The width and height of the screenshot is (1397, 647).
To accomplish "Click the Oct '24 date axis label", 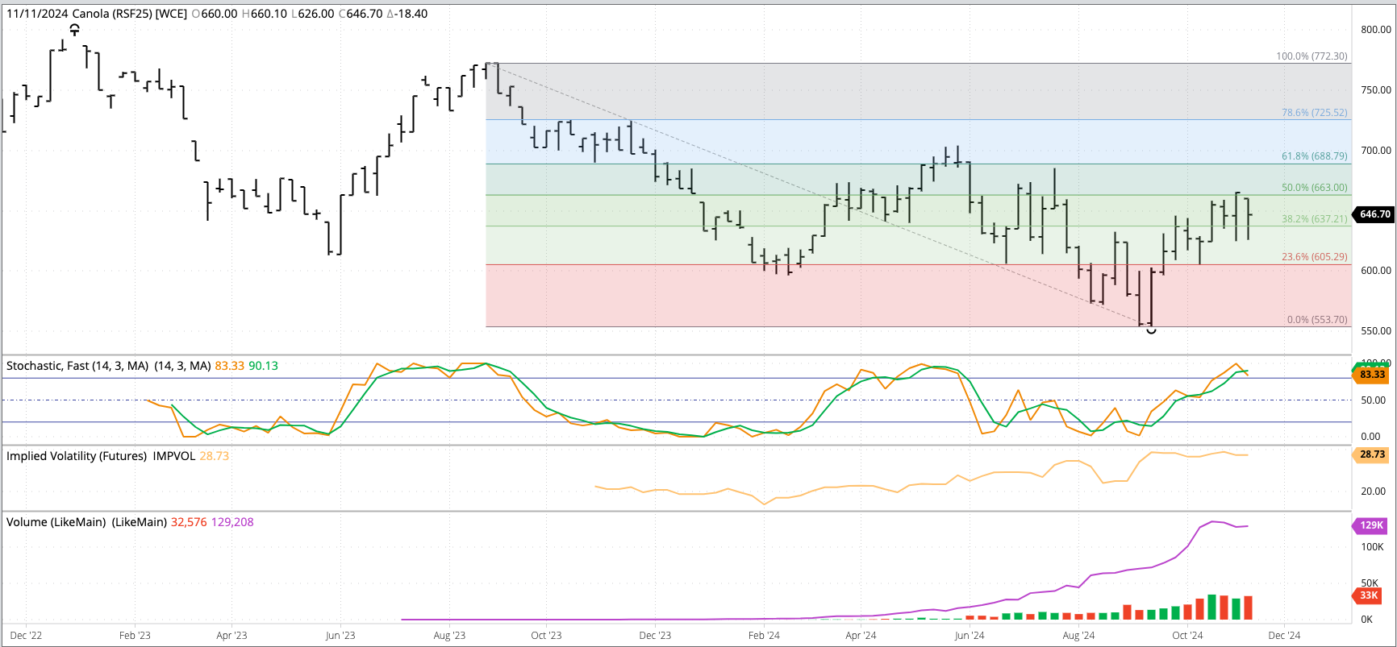I will point(1187,636).
